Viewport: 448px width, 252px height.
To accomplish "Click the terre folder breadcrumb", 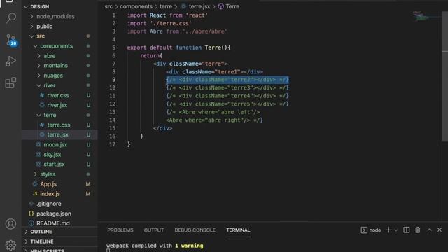I will [166, 6].
